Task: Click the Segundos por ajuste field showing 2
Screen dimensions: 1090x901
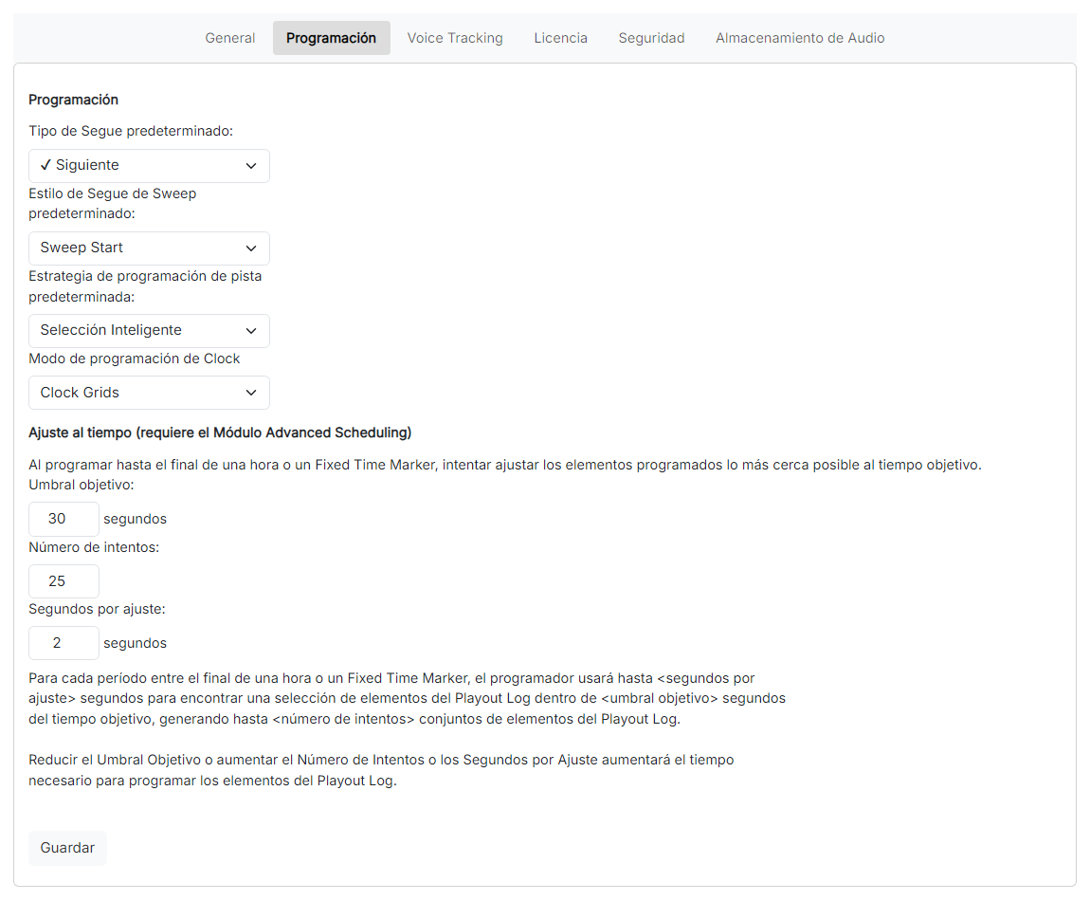Action: pyautogui.click(x=64, y=644)
